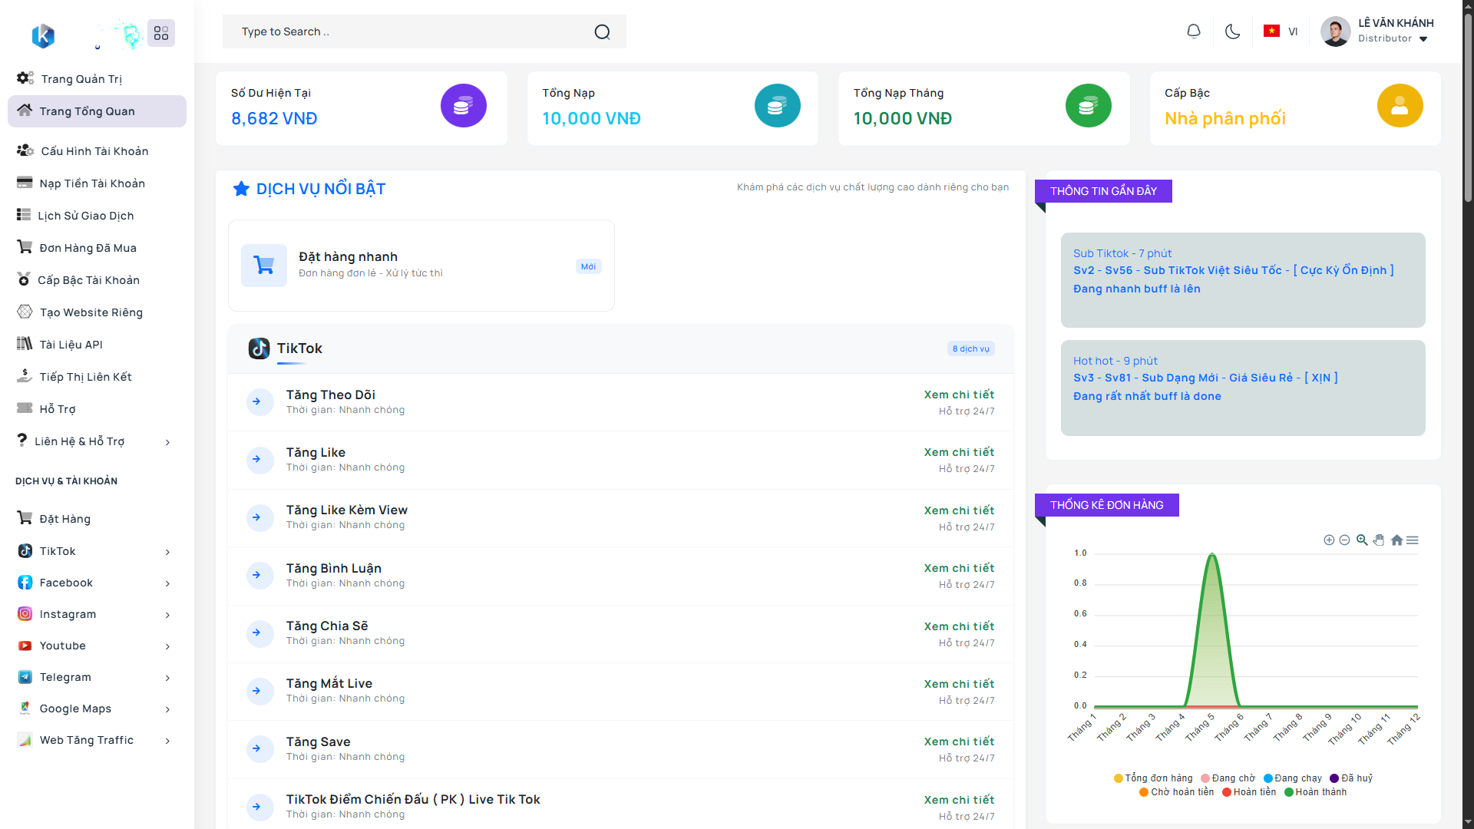Screen dimensions: 1474x829
Task: Click the Đặt hàng nhanh cart icon
Action: pyautogui.click(x=264, y=266)
